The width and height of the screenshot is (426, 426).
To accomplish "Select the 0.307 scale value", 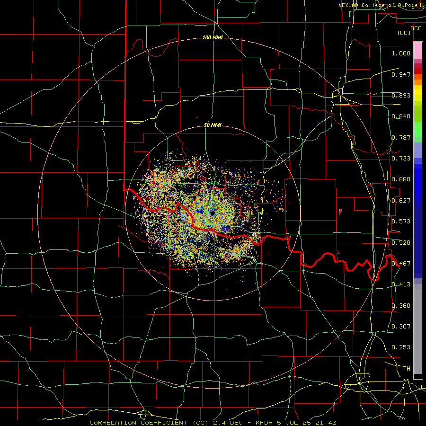I will pyautogui.click(x=401, y=327).
